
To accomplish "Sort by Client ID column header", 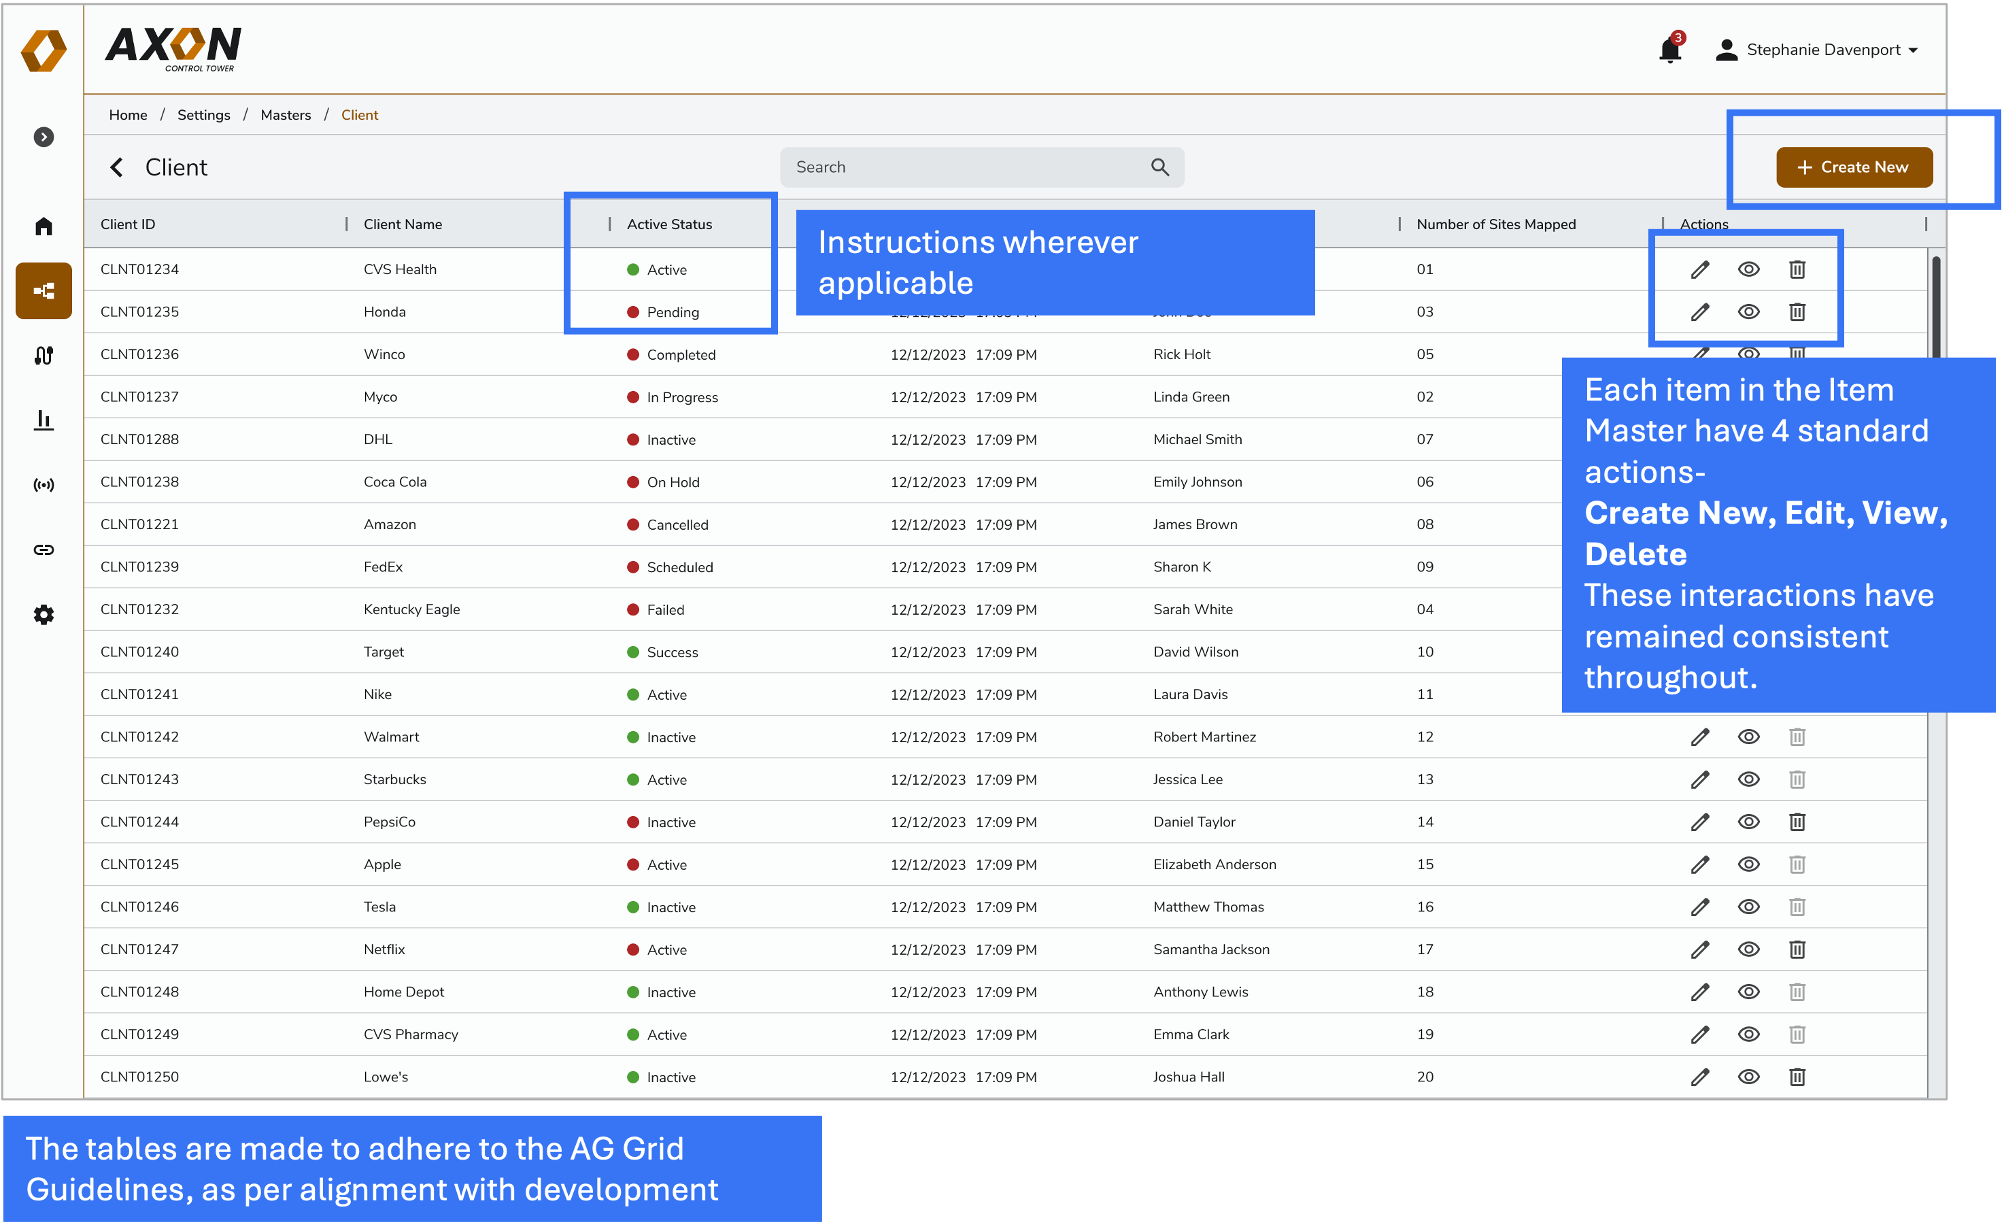I will point(128,224).
